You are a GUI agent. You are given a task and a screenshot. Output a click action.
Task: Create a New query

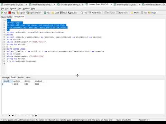pyautogui.click(x=47, y=13)
